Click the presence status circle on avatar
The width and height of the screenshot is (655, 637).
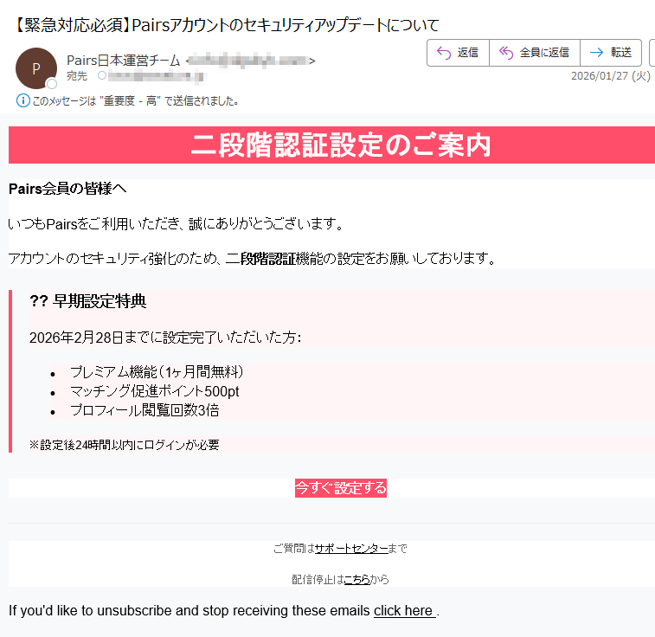[x=52, y=84]
